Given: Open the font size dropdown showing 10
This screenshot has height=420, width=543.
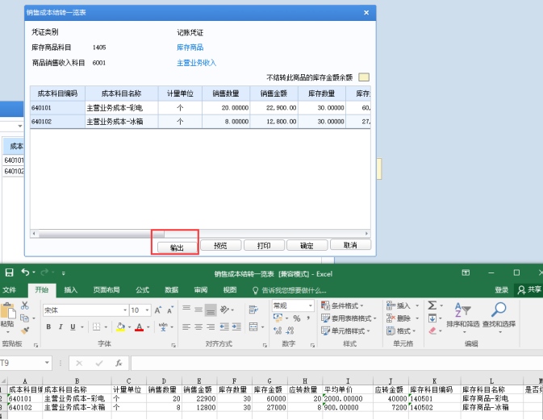Looking at the screenshot, I should [147, 310].
